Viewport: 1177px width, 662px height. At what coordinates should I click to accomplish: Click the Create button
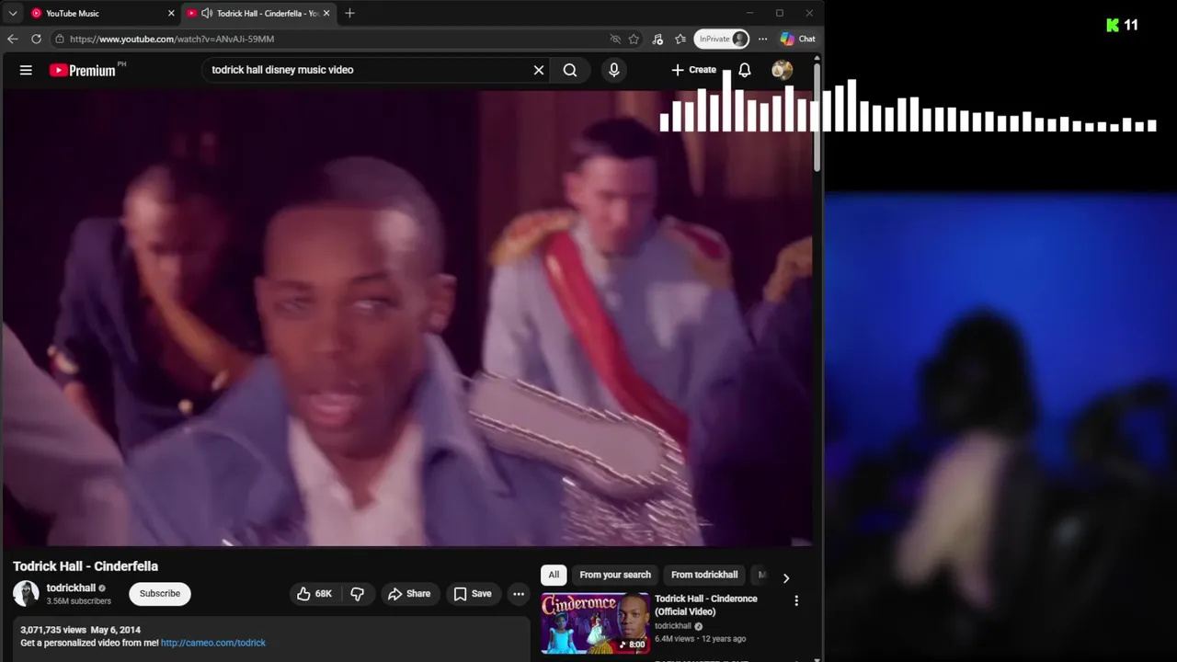[x=693, y=70]
